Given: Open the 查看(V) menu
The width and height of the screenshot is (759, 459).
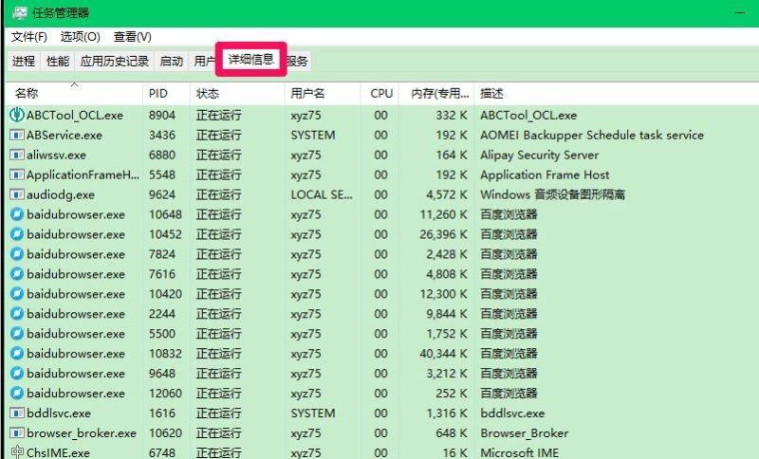Looking at the screenshot, I should point(132,37).
